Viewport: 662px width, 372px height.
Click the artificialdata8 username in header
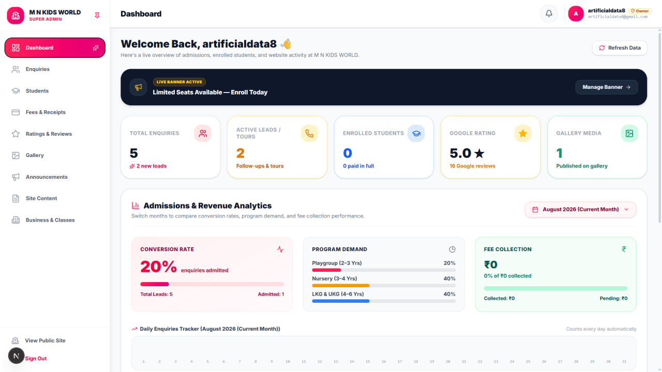(x=606, y=10)
